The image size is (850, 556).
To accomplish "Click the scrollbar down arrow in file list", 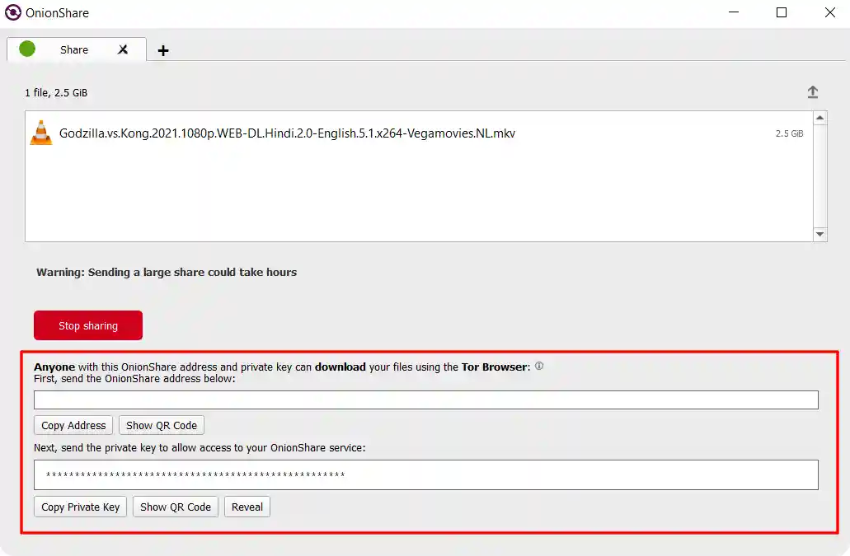I will click(x=820, y=234).
